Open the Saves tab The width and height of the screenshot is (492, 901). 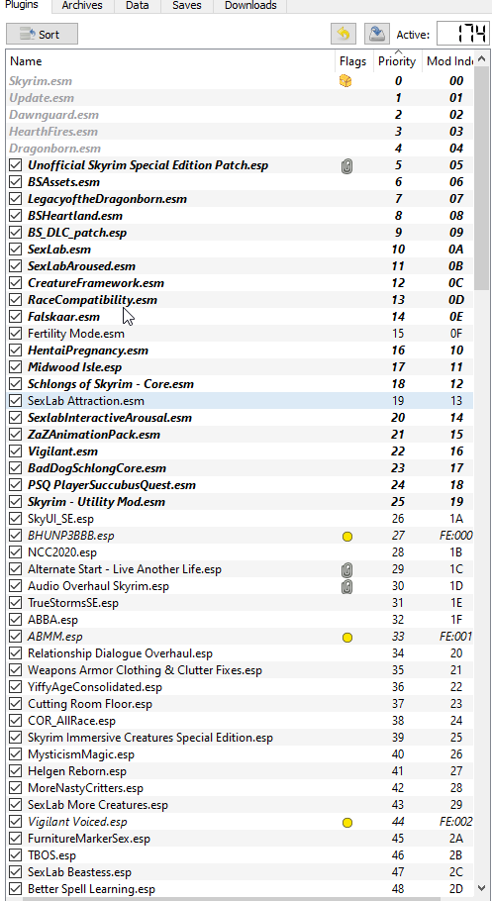click(187, 6)
